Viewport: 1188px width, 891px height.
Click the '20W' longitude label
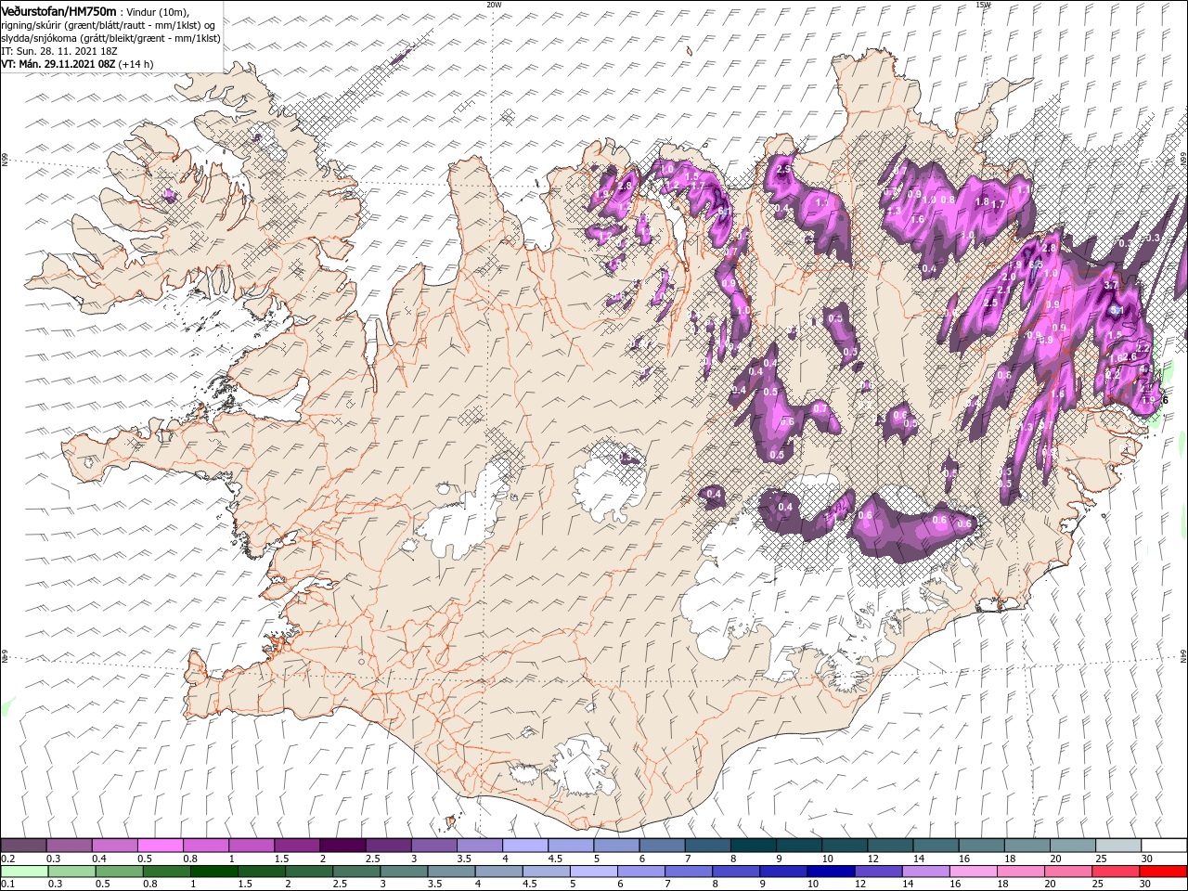494,5
